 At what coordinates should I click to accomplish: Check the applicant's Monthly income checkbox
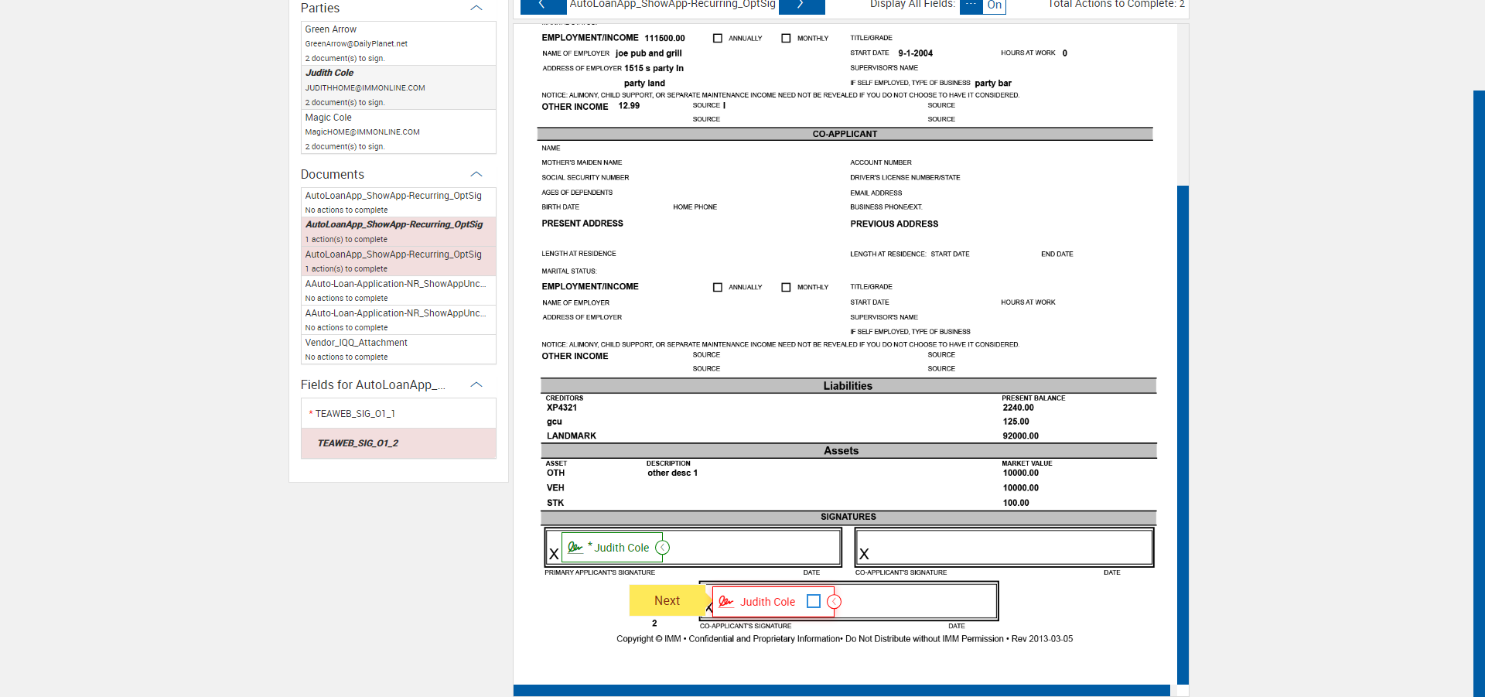pos(786,38)
